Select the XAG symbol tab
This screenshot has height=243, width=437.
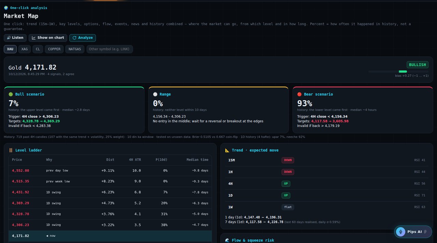25,49
